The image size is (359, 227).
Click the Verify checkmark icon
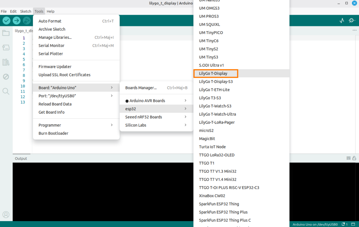[6, 21]
